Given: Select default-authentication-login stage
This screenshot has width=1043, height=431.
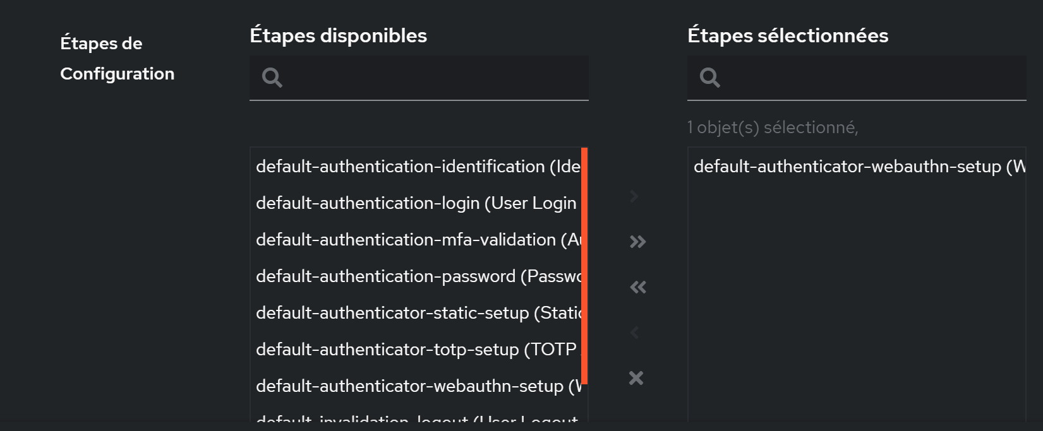Looking at the screenshot, I should [x=416, y=203].
